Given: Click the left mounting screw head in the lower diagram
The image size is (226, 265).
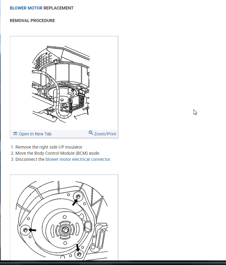Looking at the screenshot, I should 25,230.
